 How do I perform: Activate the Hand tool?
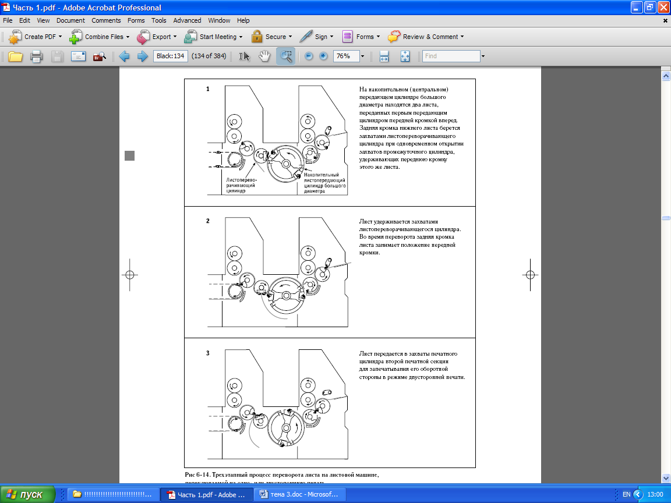point(264,56)
